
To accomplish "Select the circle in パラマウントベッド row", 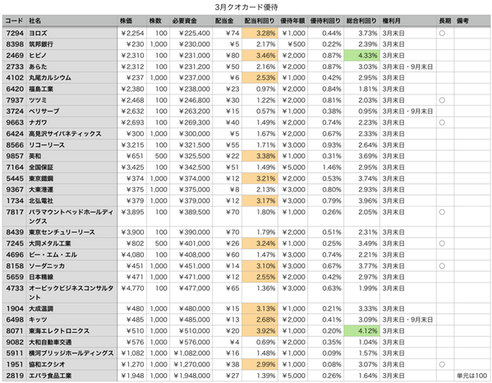I will tap(442, 212).
